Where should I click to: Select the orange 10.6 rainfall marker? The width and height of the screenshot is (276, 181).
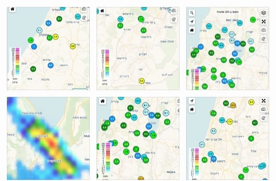click(x=232, y=105)
